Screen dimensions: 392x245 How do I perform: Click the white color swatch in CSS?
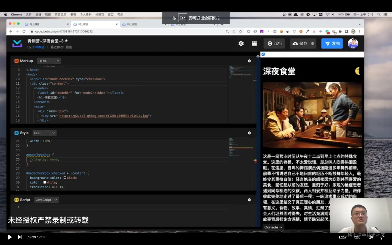(45, 182)
